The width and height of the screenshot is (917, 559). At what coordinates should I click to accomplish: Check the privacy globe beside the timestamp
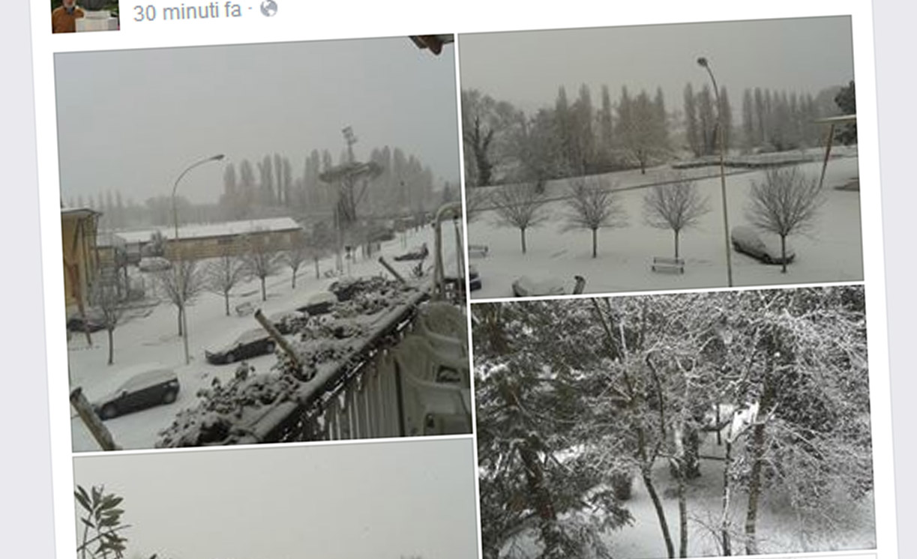click(268, 9)
